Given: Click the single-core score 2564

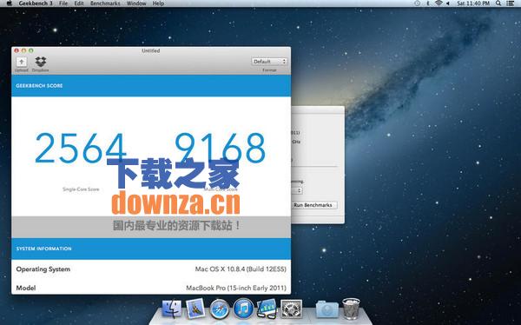Looking at the screenshot, I should pyautogui.click(x=81, y=149).
